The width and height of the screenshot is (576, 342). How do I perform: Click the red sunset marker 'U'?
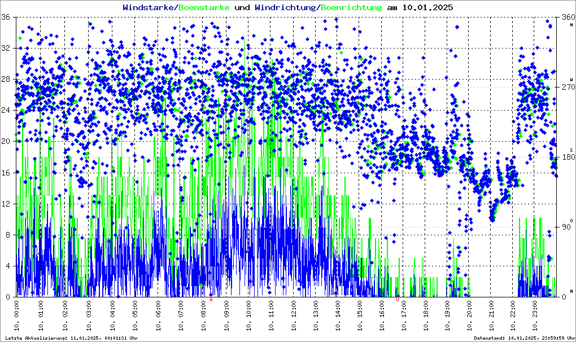click(x=398, y=300)
